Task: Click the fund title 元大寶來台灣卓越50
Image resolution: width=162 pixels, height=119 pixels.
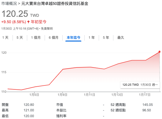Action: coord(55,3)
